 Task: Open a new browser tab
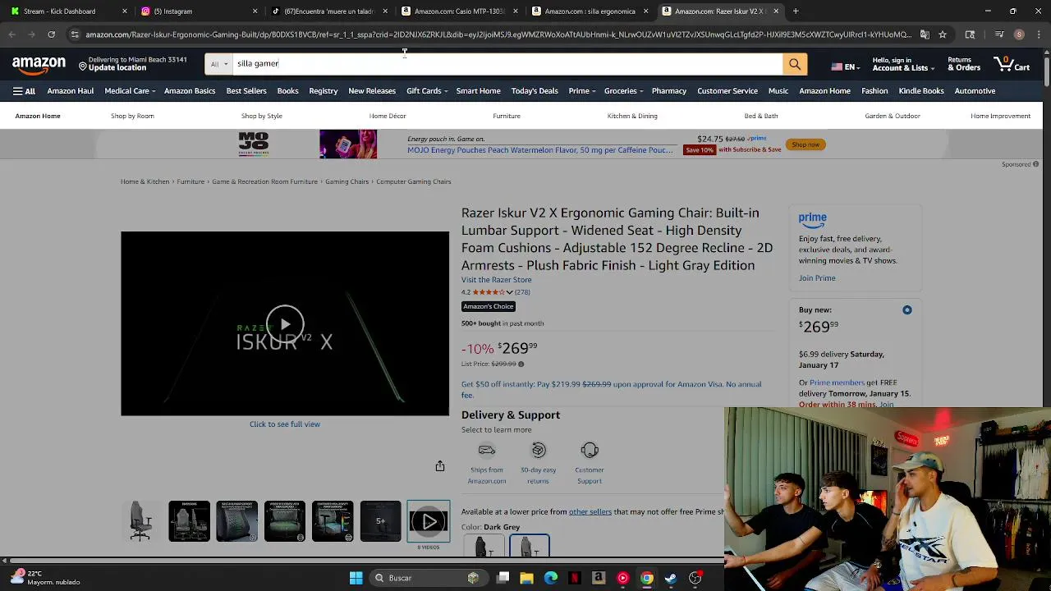pos(796,11)
